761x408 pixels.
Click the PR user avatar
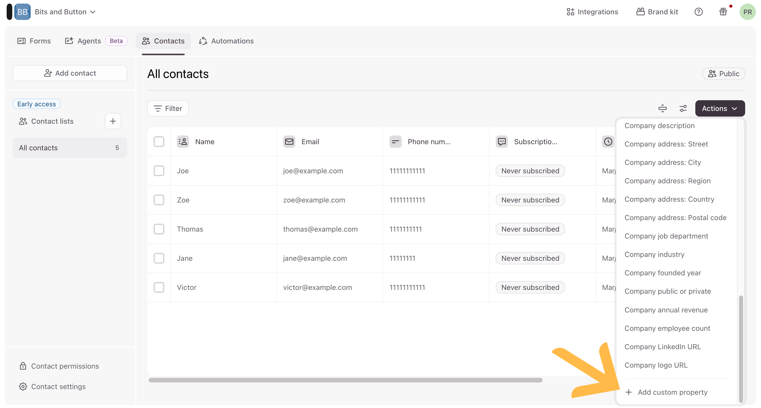[x=747, y=12]
